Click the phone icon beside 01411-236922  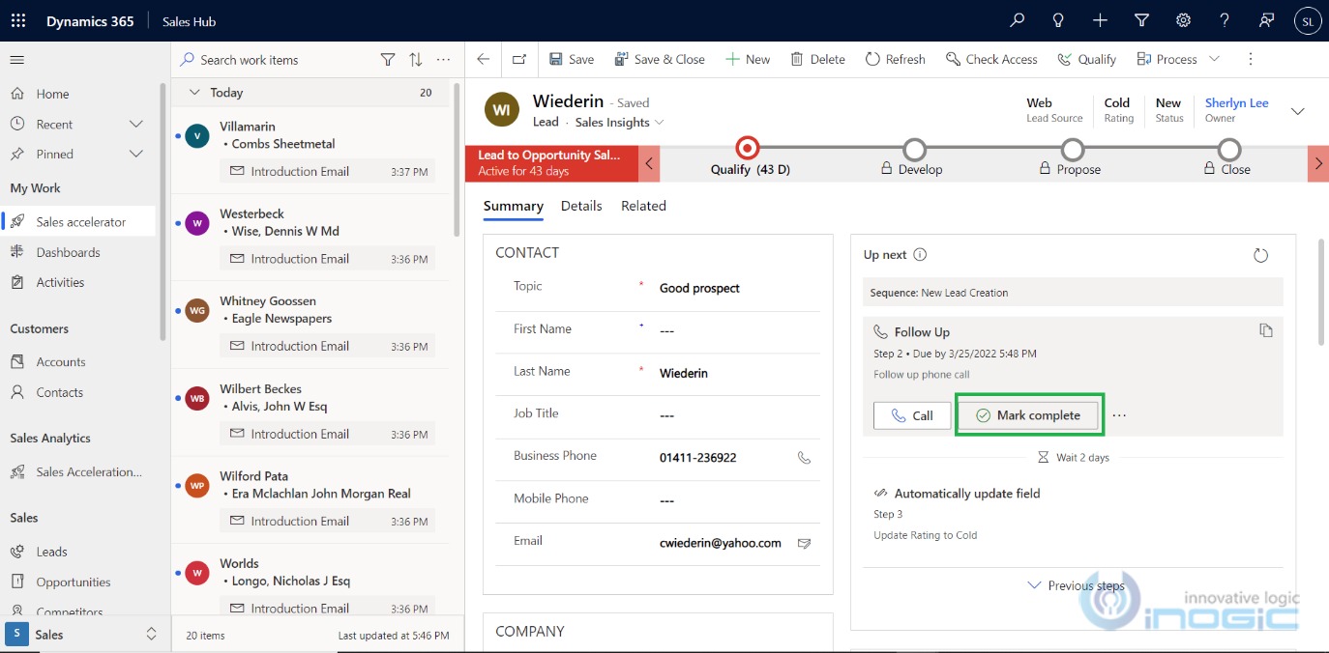click(x=804, y=458)
